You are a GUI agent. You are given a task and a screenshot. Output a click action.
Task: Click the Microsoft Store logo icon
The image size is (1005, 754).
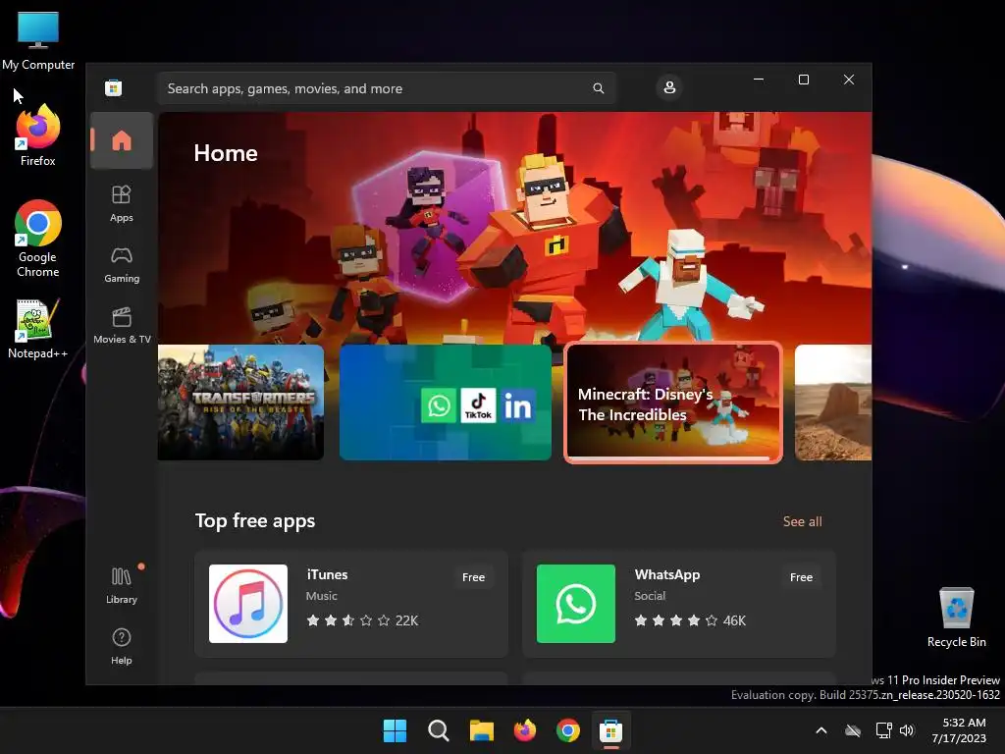click(114, 87)
